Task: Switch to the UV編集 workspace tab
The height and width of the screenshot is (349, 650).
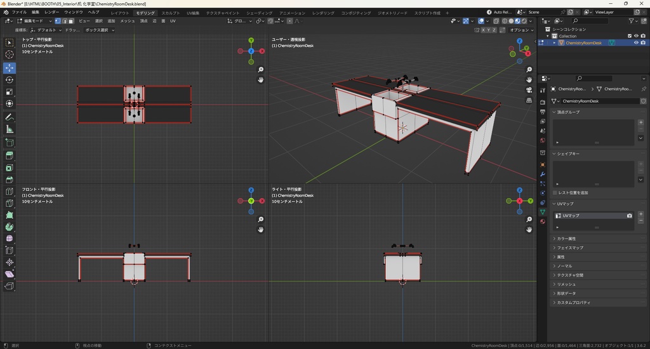Action: click(192, 13)
